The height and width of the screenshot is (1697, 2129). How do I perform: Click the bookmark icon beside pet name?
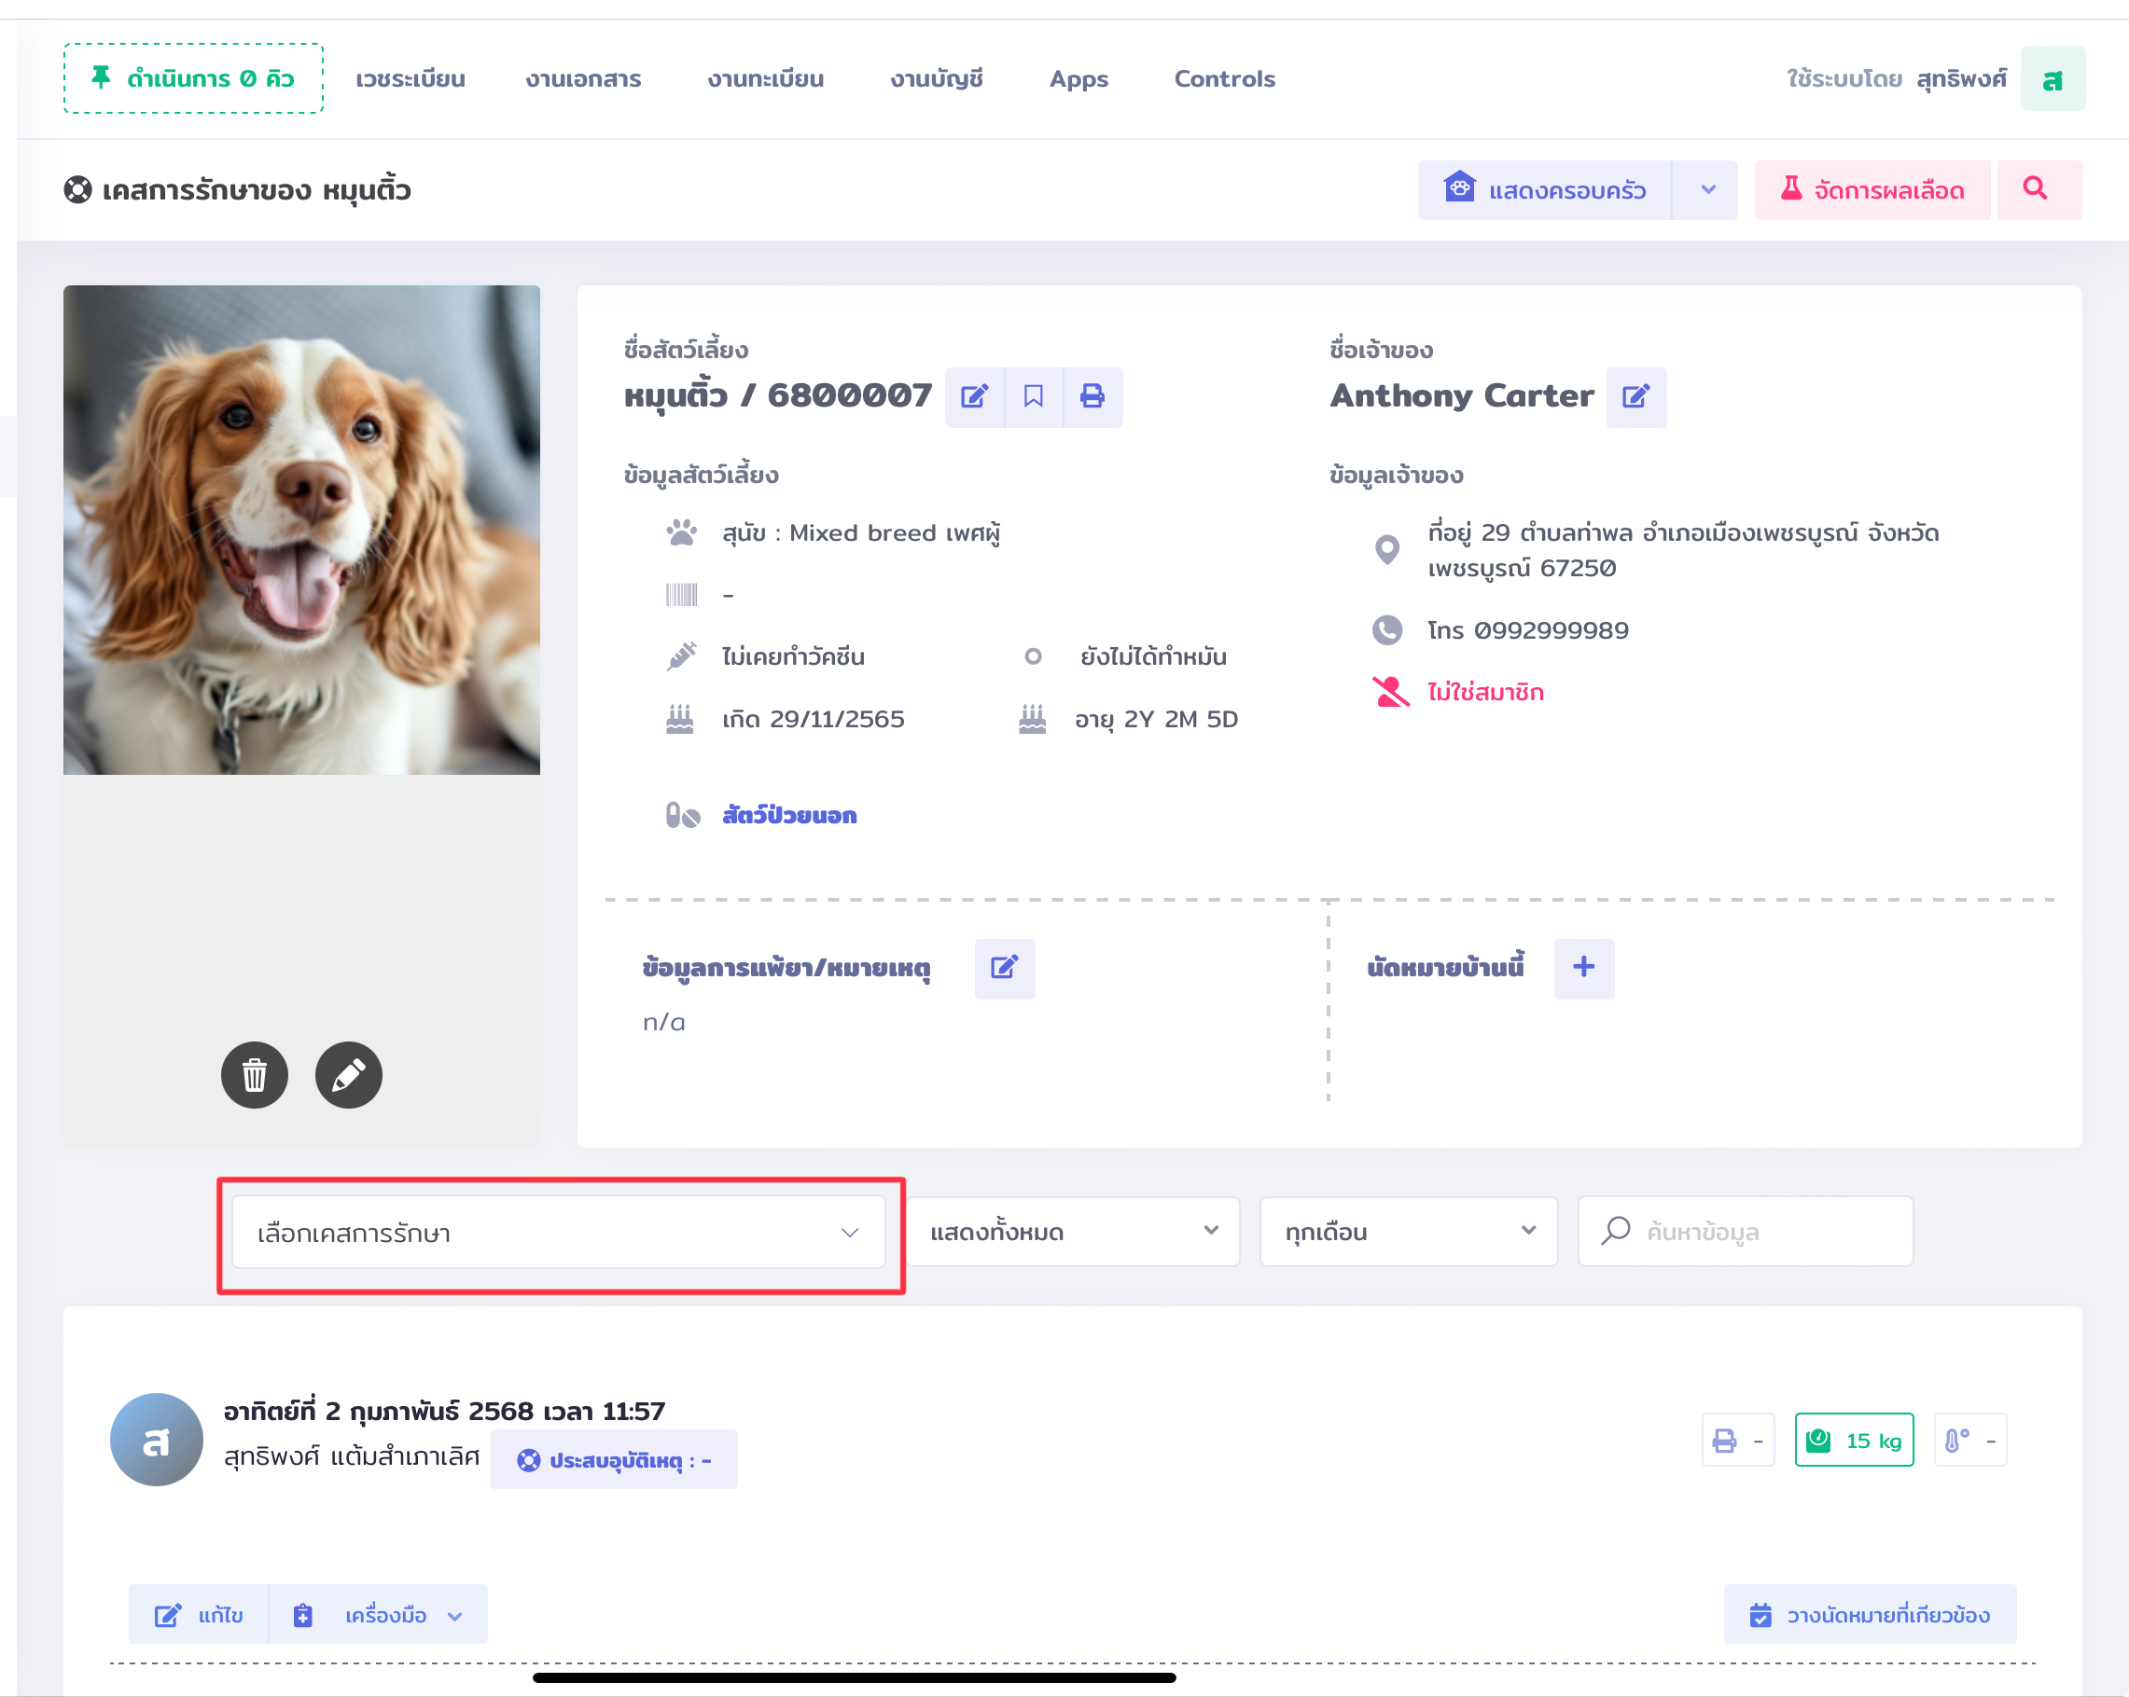(1033, 396)
